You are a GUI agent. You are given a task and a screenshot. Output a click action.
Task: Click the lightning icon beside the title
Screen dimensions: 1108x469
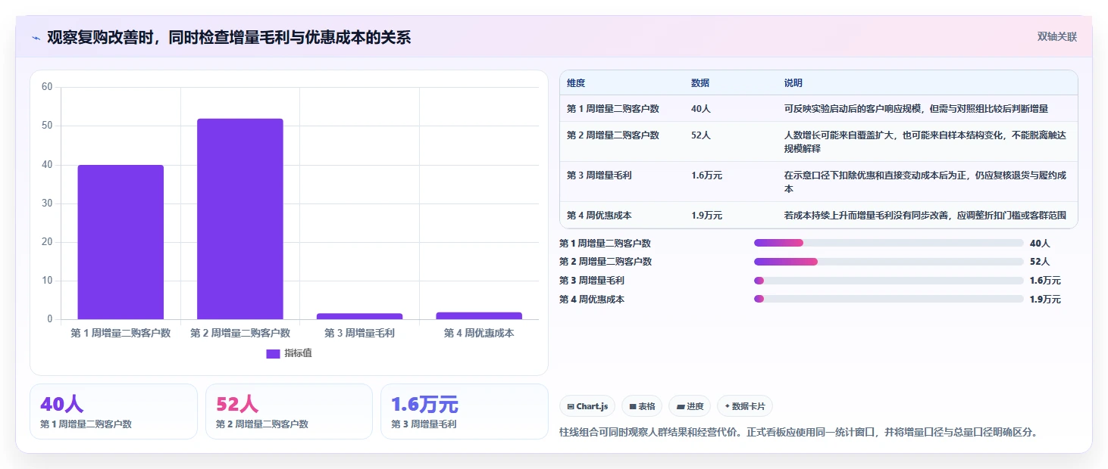click(x=36, y=38)
